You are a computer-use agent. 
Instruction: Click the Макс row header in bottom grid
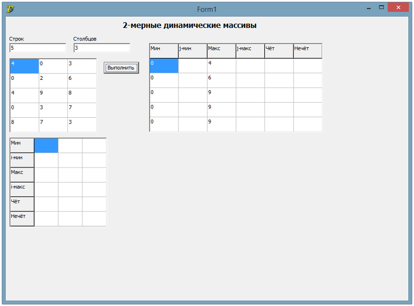coord(22,175)
